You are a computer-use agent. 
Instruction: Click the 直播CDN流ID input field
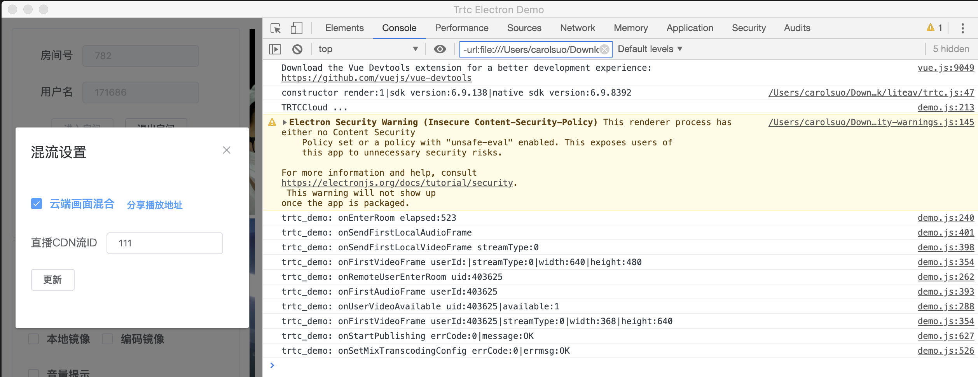coord(164,243)
